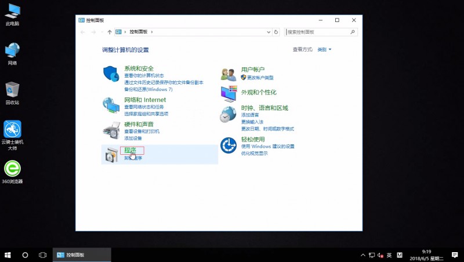Switch input language 英 indicator
Screen dimensions: 464x262
(x=389, y=255)
